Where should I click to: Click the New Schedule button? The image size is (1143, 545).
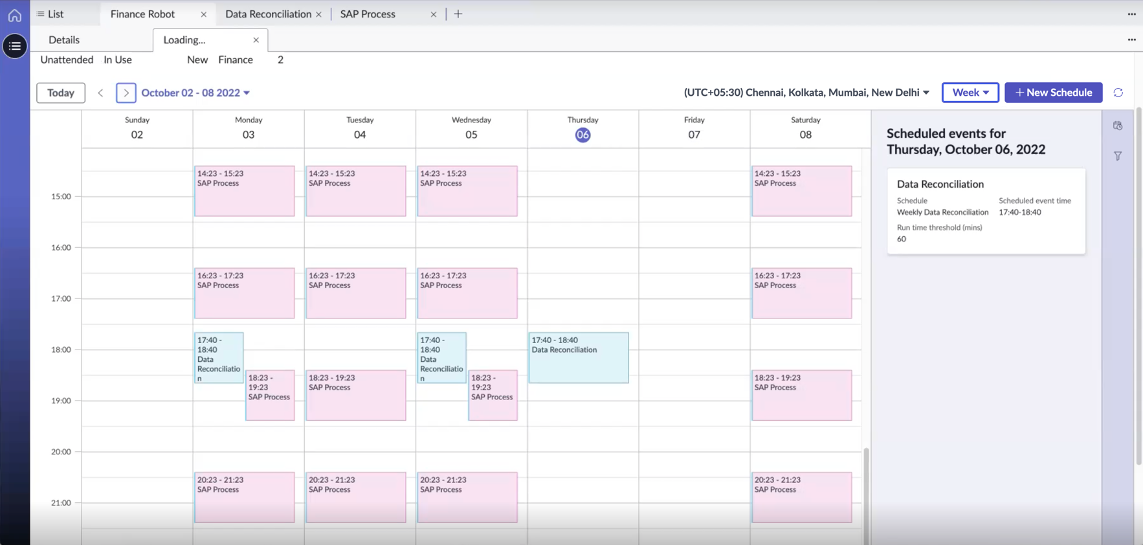pyautogui.click(x=1053, y=93)
